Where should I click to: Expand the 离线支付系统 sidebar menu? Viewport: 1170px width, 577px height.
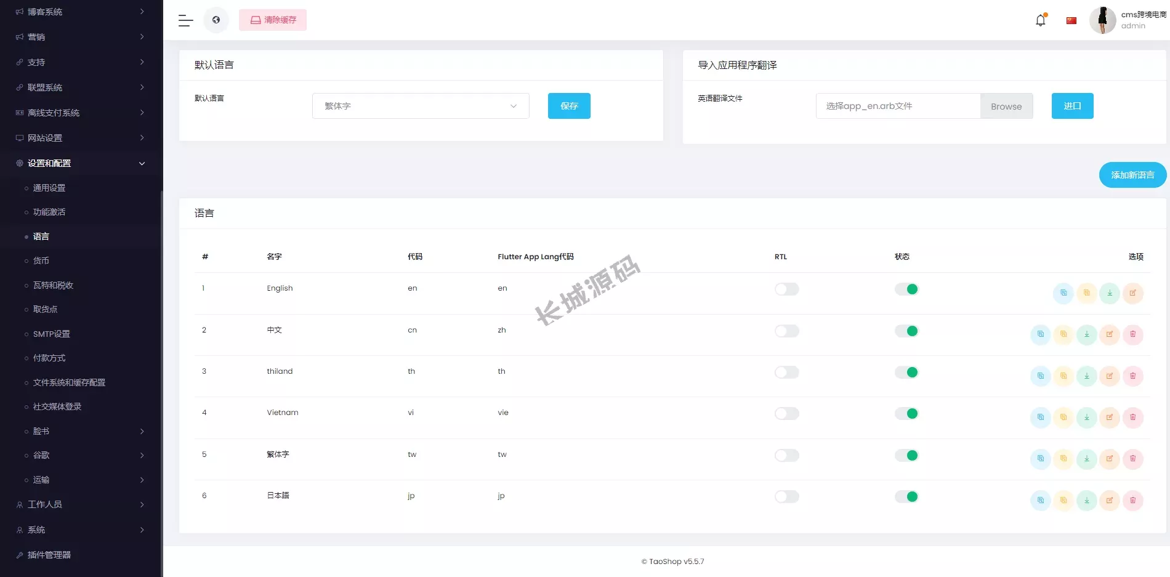pyautogui.click(x=81, y=113)
